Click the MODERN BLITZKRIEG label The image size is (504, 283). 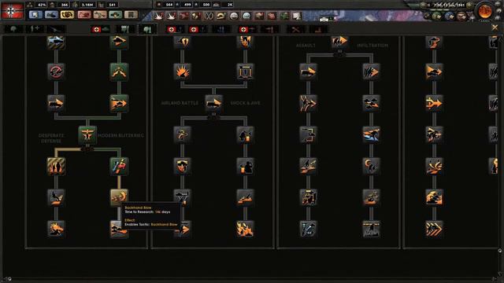pyautogui.click(x=120, y=135)
